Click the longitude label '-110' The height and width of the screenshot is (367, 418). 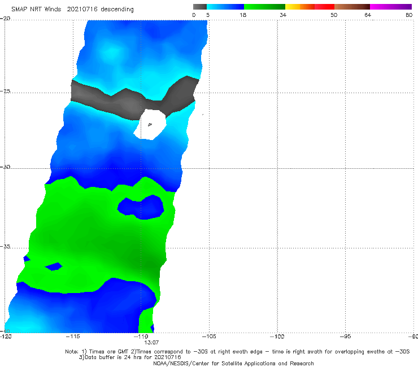[x=141, y=337]
